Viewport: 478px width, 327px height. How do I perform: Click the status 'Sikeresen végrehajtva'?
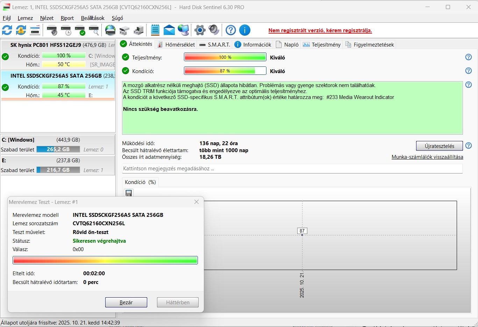coord(99,241)
